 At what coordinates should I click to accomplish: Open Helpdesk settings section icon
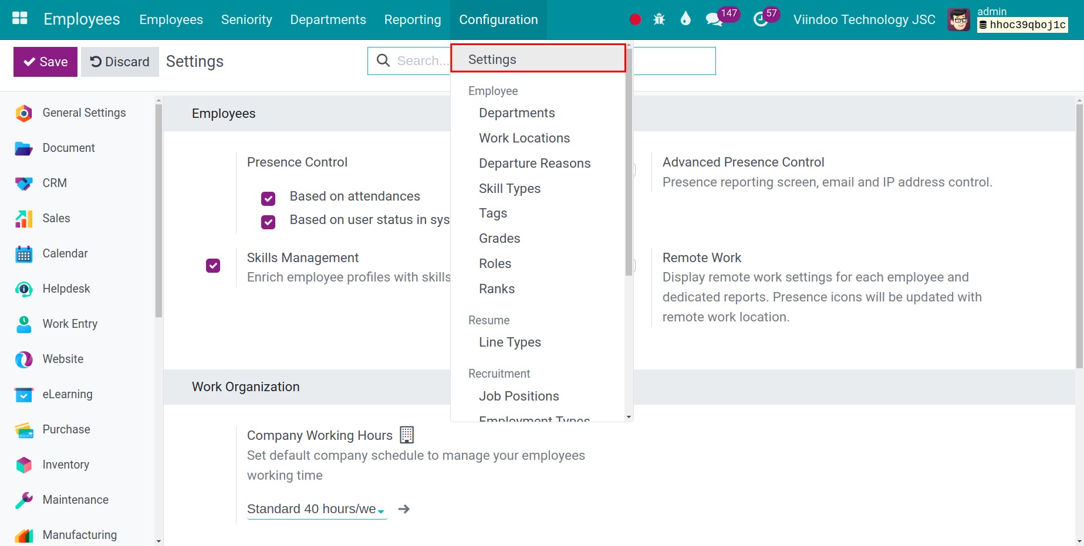pyautogui.click(x=23, y=289)
